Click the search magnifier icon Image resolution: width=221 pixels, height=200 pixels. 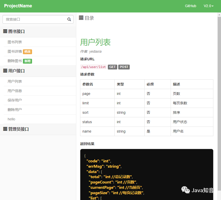[69, 19]
